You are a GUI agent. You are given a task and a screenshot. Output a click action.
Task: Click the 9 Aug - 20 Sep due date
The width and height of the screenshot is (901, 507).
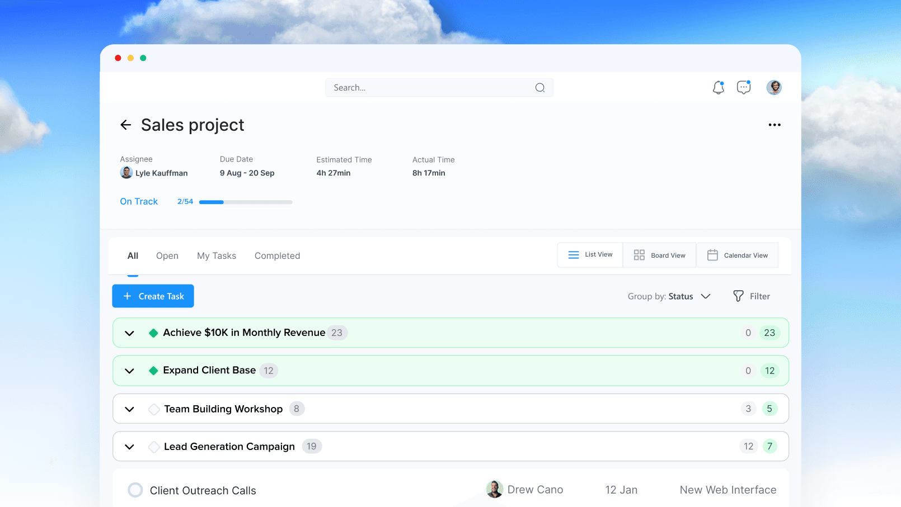pyautogui.click(x=247, y=173)
